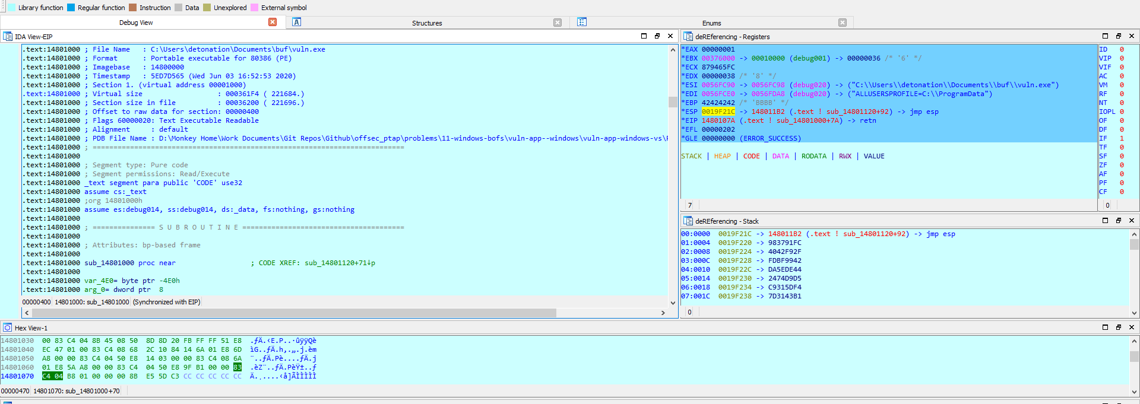Close the Structures tab
The width and height of the screenshot is (1140, 404).
pyautogui.click(x=558, y=23)
